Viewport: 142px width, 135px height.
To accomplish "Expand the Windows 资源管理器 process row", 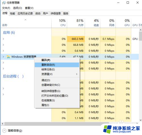I will pyautogui.click(x=3, y=57).
